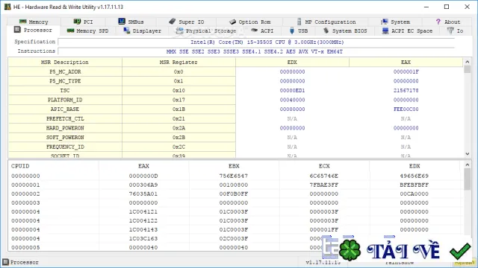The height and width of the screenshot is (268, 478).
Task: Select the SMBus tab
Action: point(131,22)
